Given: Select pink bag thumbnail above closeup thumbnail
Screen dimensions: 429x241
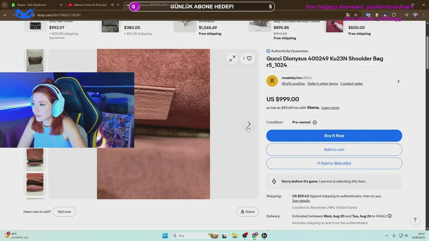Looking at the screenshot, I should pos(35,160).
